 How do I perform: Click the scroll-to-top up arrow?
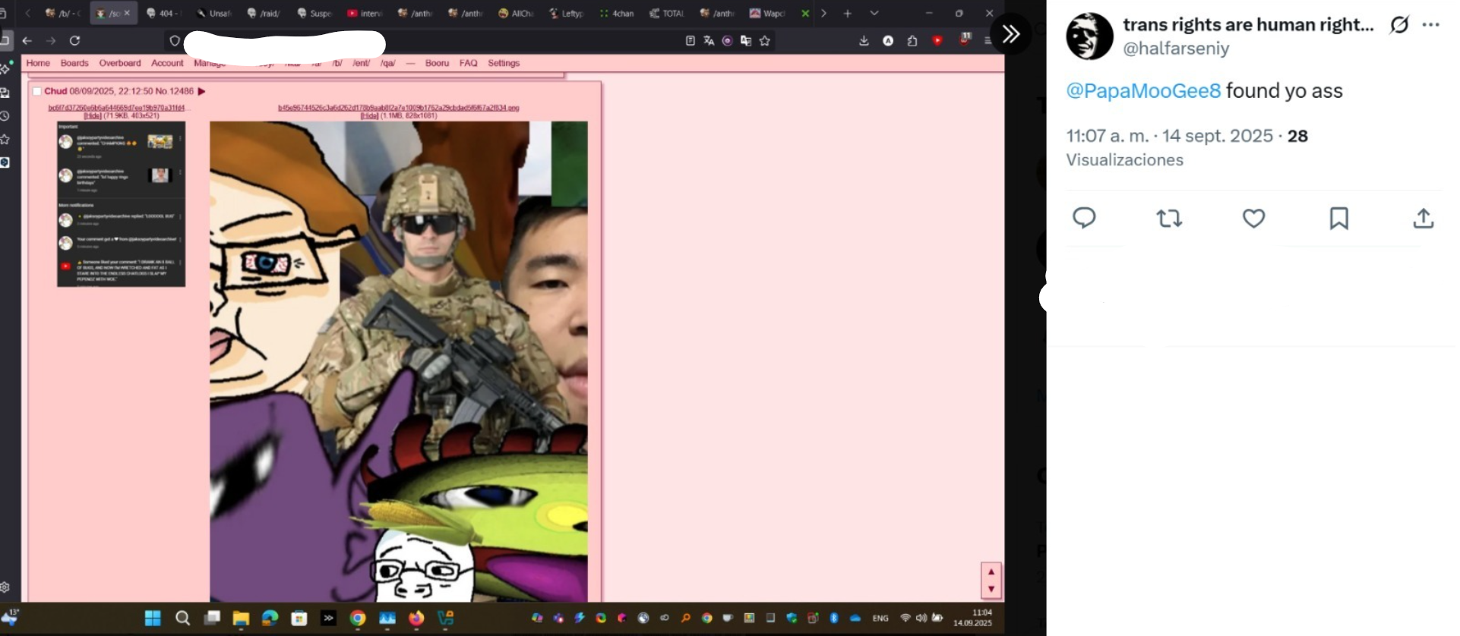(991, 571)
